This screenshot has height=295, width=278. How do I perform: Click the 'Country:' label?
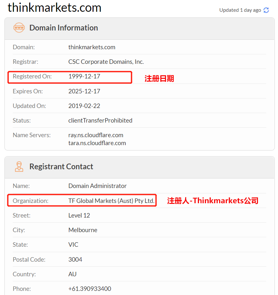[x=24, y=274]
